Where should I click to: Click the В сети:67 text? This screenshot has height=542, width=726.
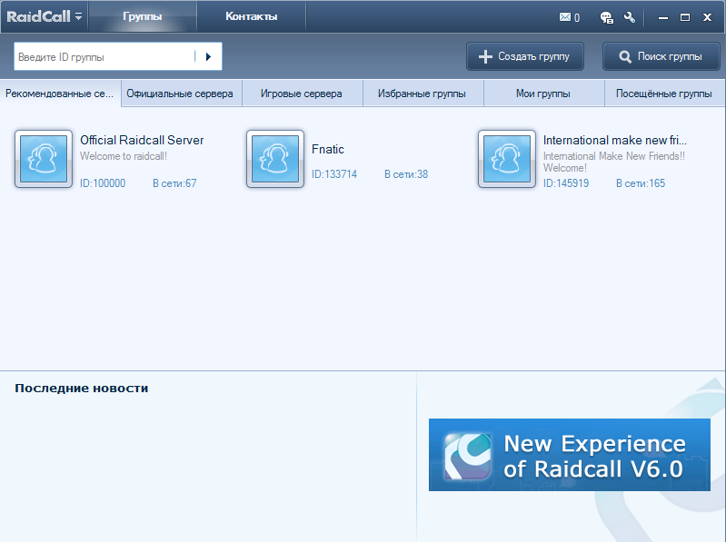(174, 183)
